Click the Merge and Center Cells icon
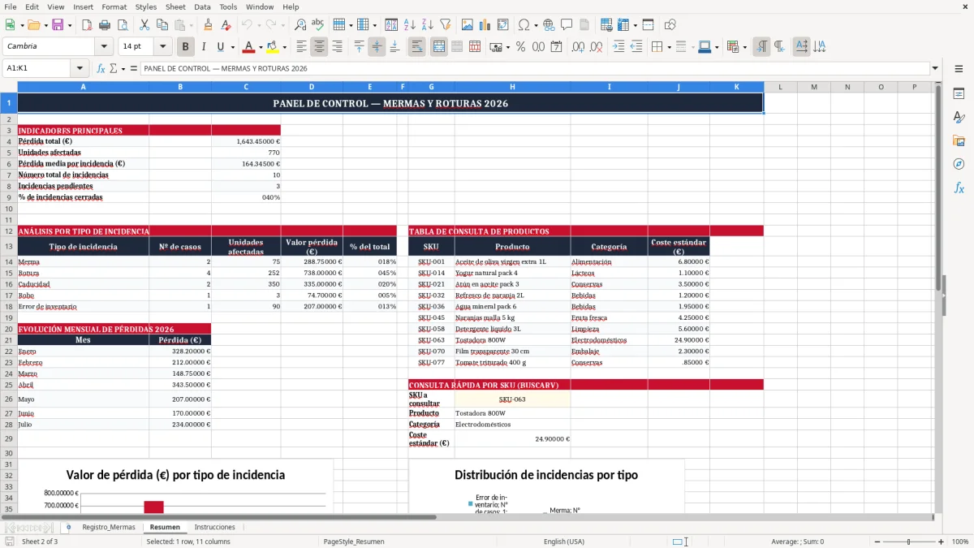Screen dimensions: 974x548 coord(439,47)
